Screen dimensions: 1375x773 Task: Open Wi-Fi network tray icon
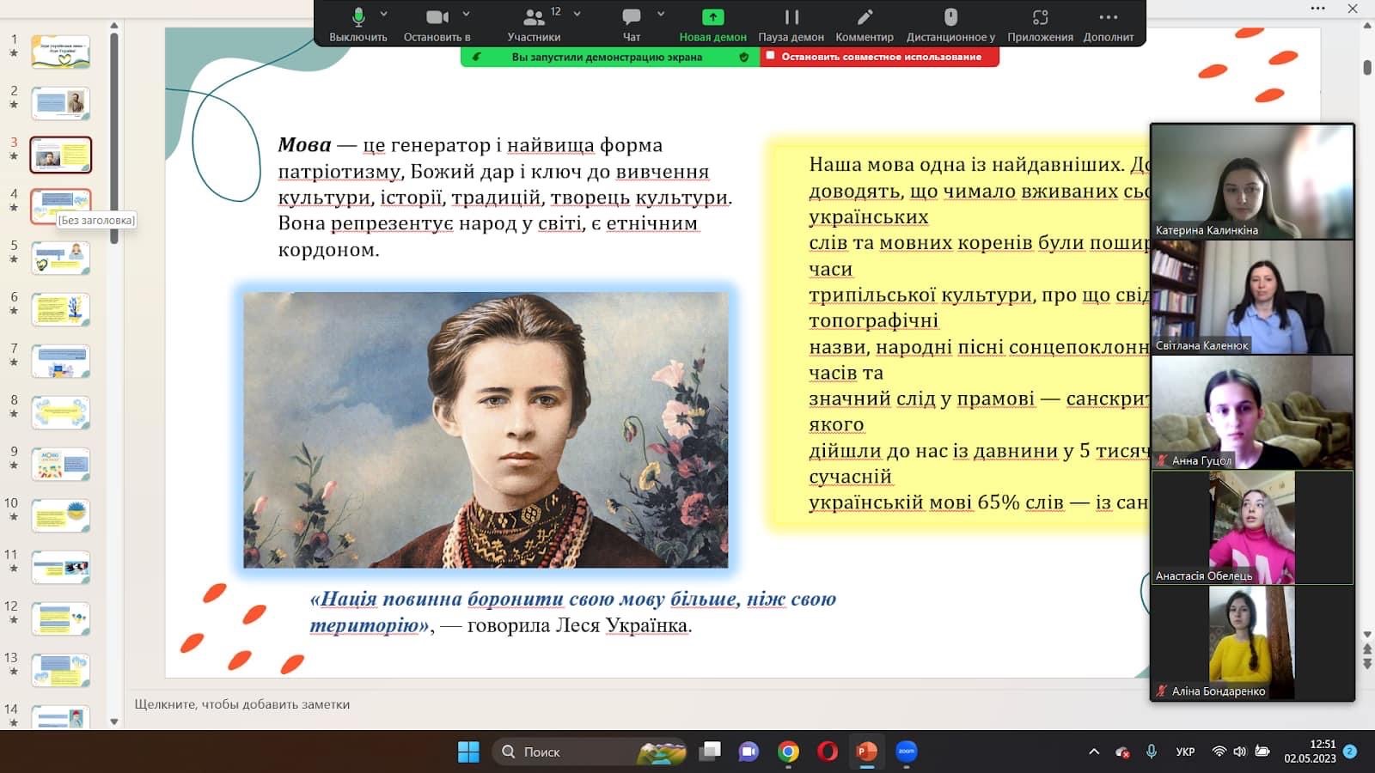(1219, 752)
